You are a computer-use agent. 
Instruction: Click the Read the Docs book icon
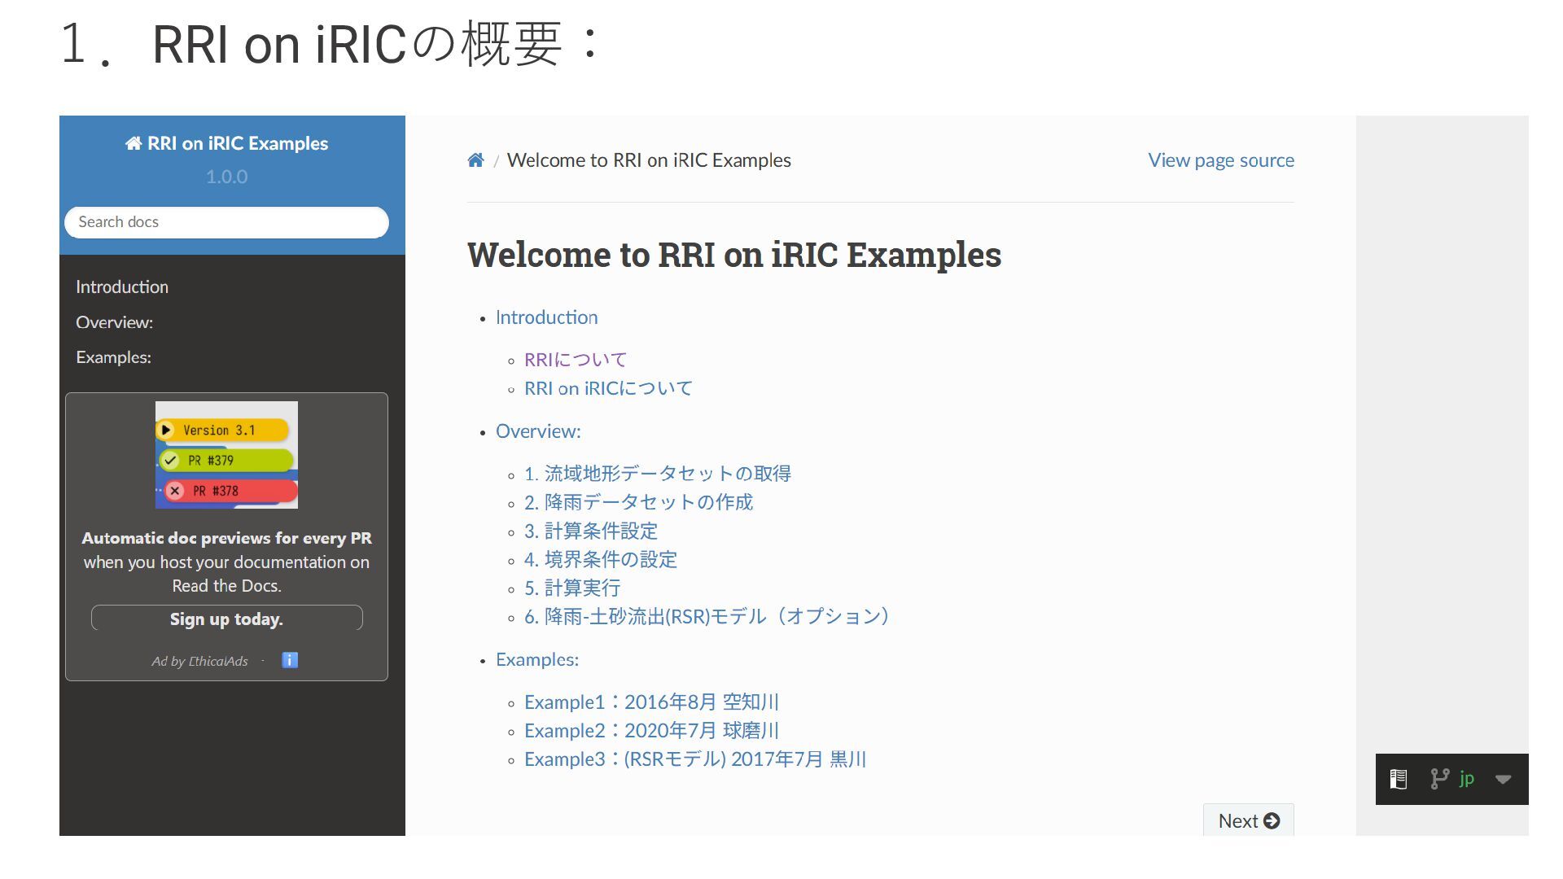pyautogui.click(x=1399, y=779)
